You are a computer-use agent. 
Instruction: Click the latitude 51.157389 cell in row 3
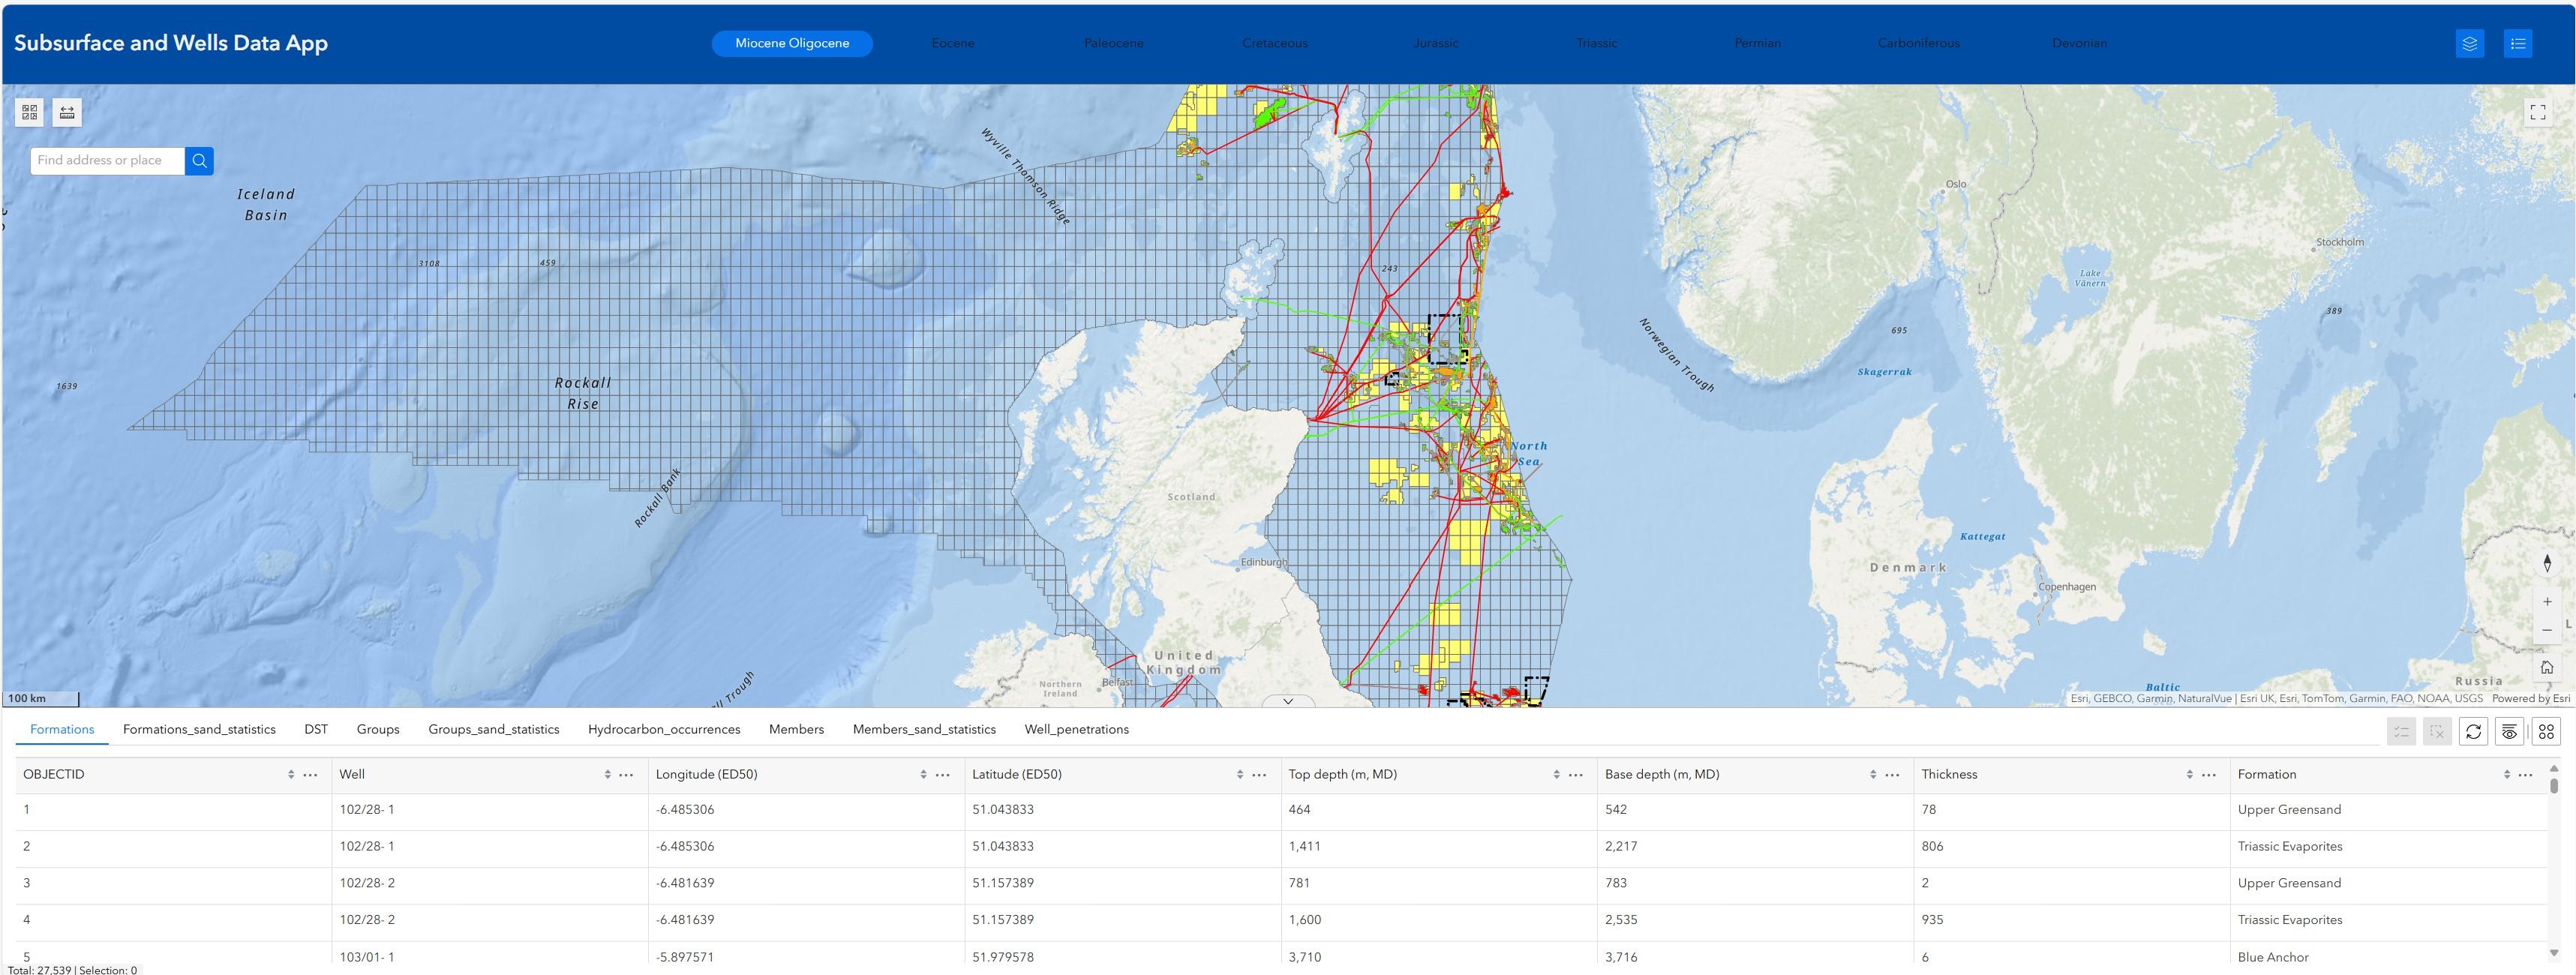click(x=1123, y=883)
